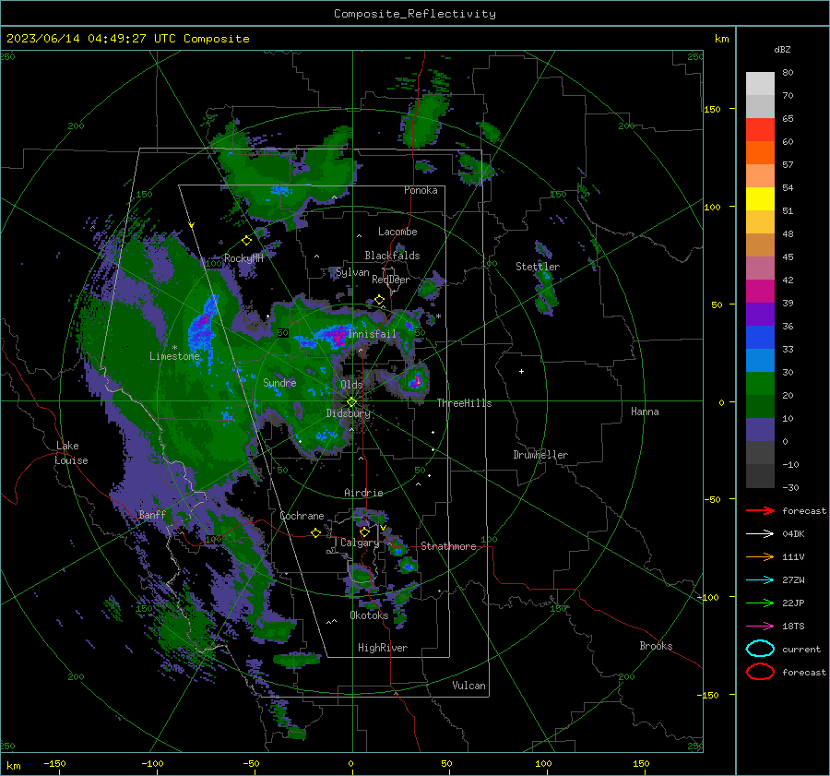The image size is (830, 776).
Task: Click the orange 111V arrow legend icon
Action: pyautogui.click(x=760, y=556)
